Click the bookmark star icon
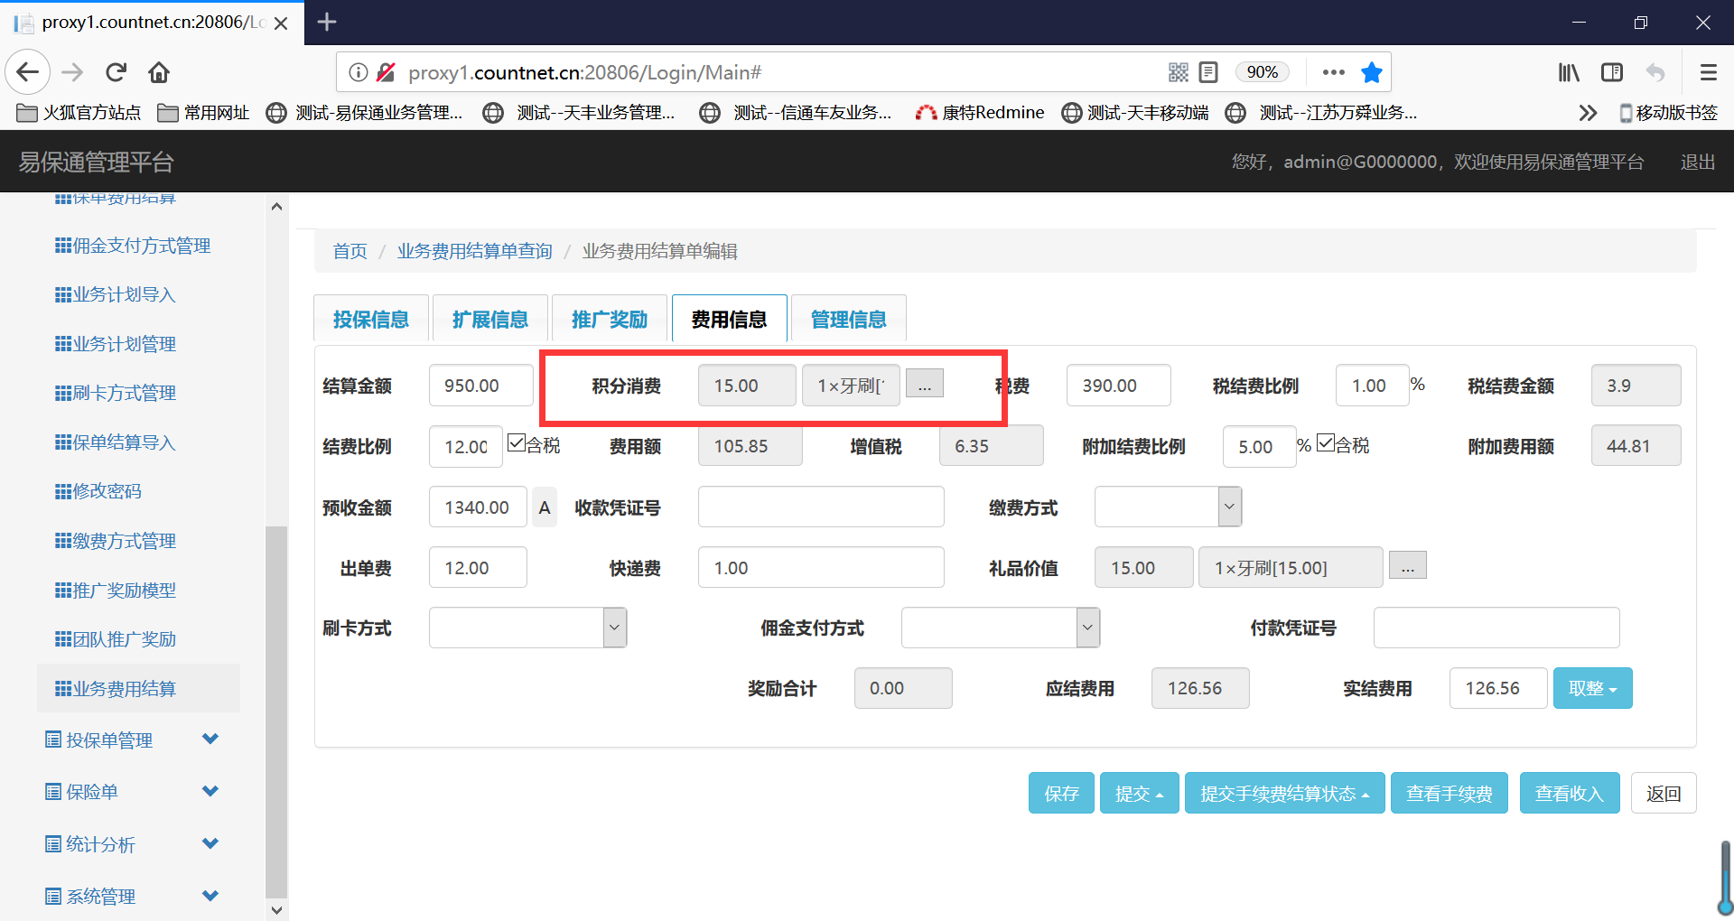This screenshot has width=1734, height=921. pyautogui.click(x=1371, y=72)
